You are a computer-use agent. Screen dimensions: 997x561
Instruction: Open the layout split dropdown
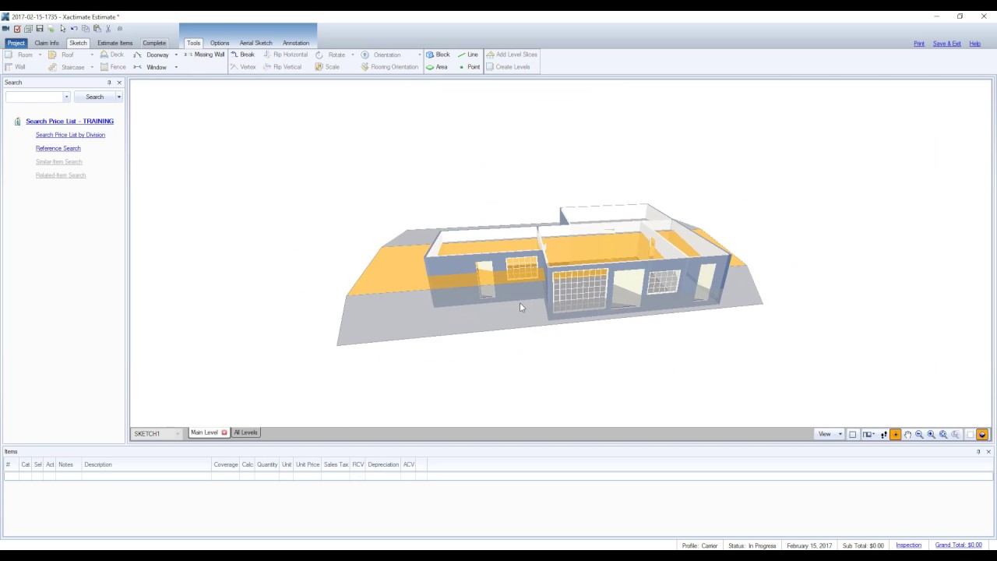tap(868, 434)
